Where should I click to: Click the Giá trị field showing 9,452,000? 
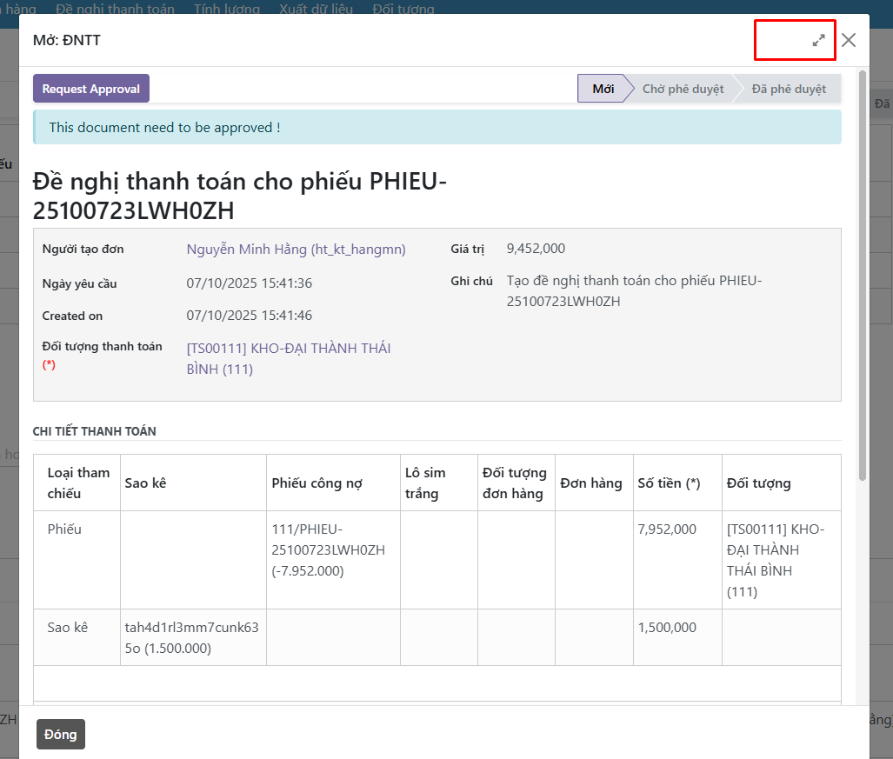coord(536,249)
